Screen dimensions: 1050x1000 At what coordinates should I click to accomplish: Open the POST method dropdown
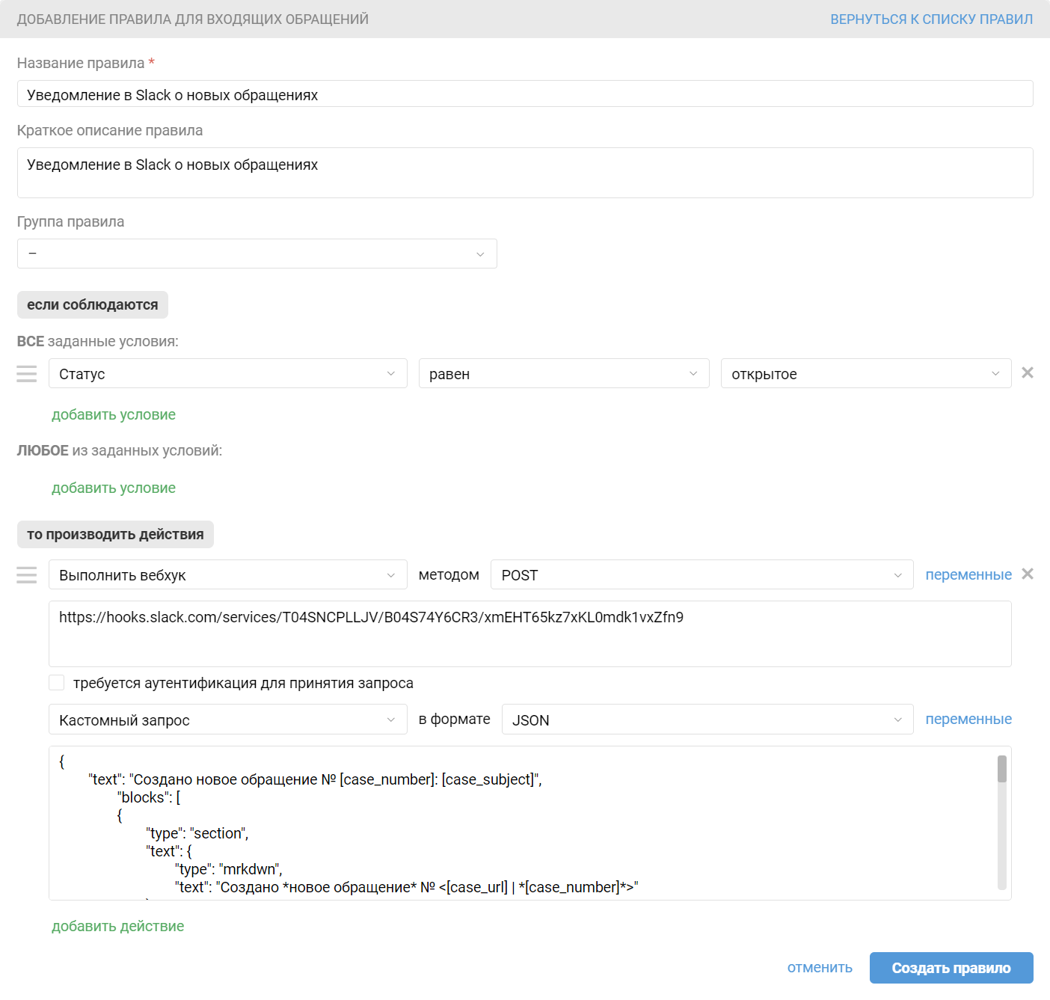702,574
